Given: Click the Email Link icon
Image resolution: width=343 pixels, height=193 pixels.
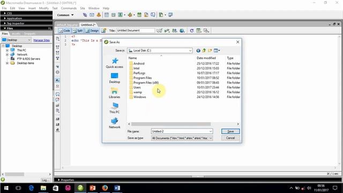Looking at the screenshot, I should pyautogui.click(x=92, y=15).
